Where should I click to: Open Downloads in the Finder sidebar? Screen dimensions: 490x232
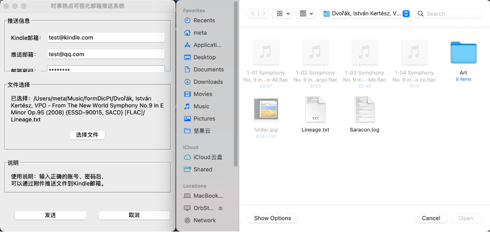(208, 82)
